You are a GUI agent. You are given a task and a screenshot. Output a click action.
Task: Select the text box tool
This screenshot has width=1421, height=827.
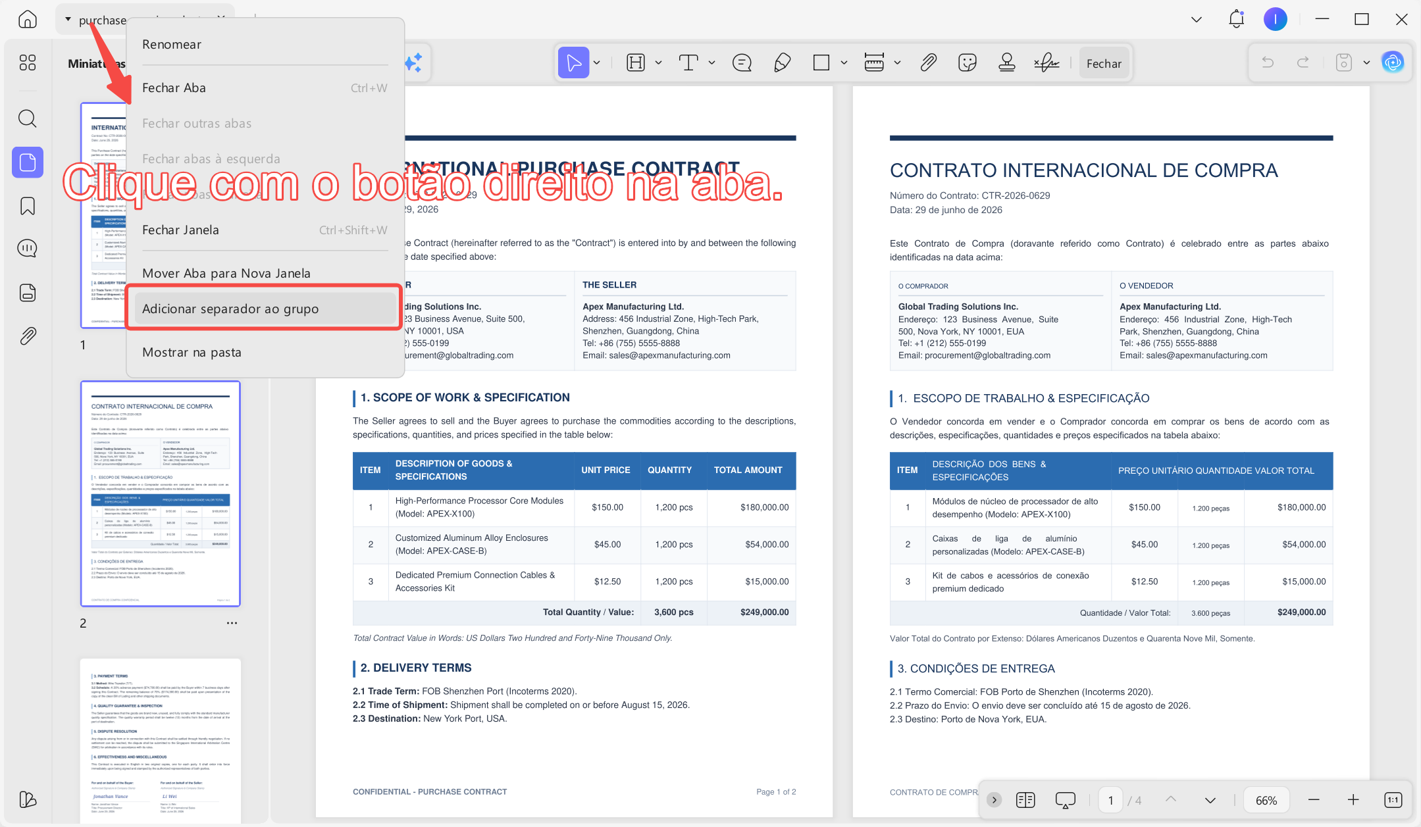(688, 63)
